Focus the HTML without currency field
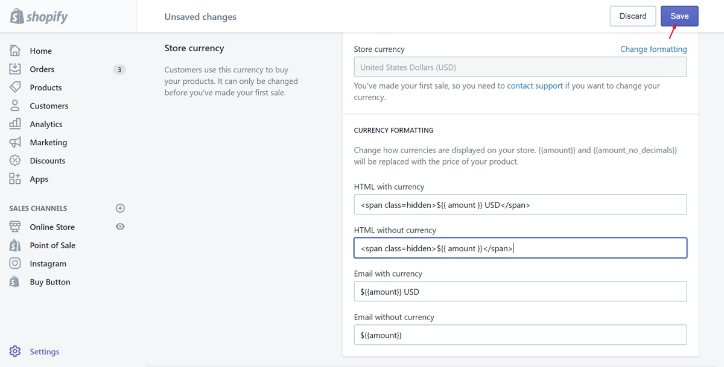The image size is (724, 367). (520, 248)
